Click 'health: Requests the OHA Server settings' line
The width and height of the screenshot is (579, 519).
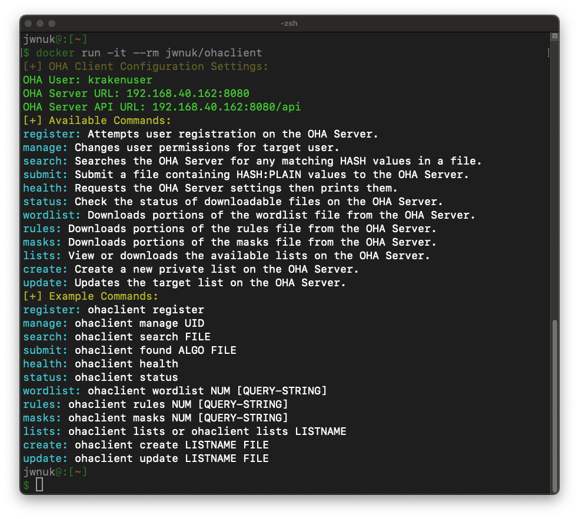click(x=210, y=188)
